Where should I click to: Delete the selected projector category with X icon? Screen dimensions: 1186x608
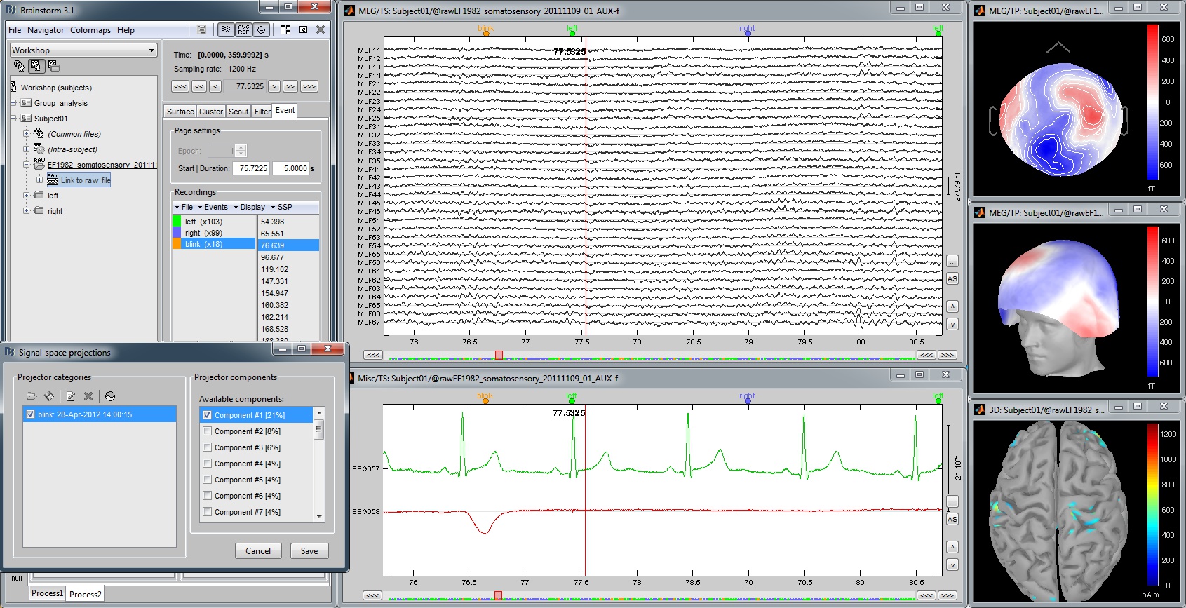point(88,396)
